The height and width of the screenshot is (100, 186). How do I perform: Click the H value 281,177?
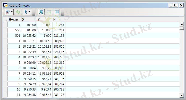pyautogui.click(x=59, y=95)
